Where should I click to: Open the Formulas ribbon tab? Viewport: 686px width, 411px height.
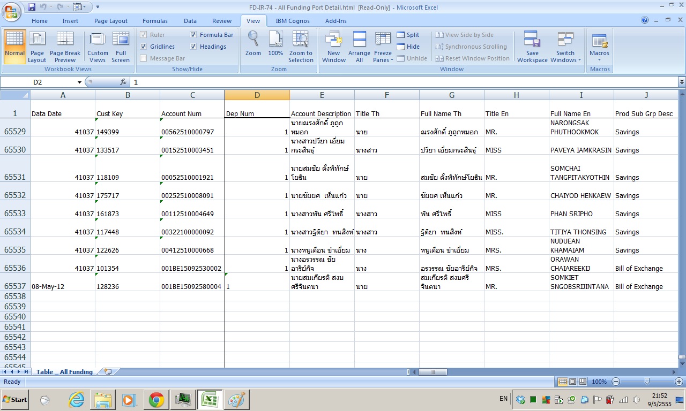[155, 21]
